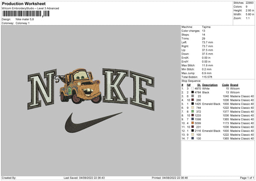Screen dimensions: 256x181
Task: Click the Min Stitch value "0.2 mm"
Action: (207, 69)
